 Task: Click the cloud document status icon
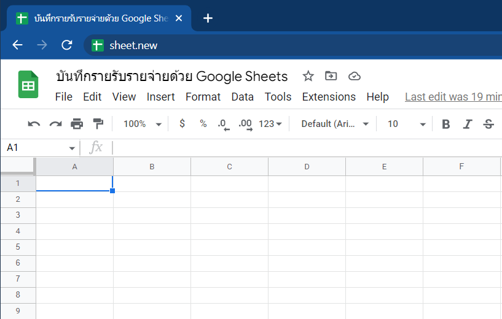[355, 76]
